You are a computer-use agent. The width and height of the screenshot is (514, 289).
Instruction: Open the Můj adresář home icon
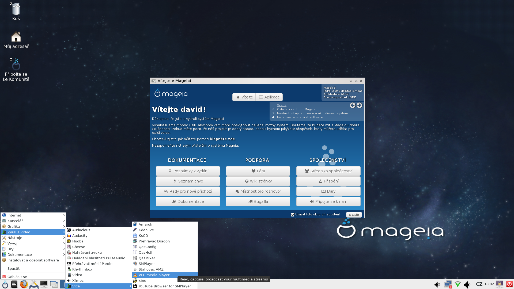click(x=16, y=40)
